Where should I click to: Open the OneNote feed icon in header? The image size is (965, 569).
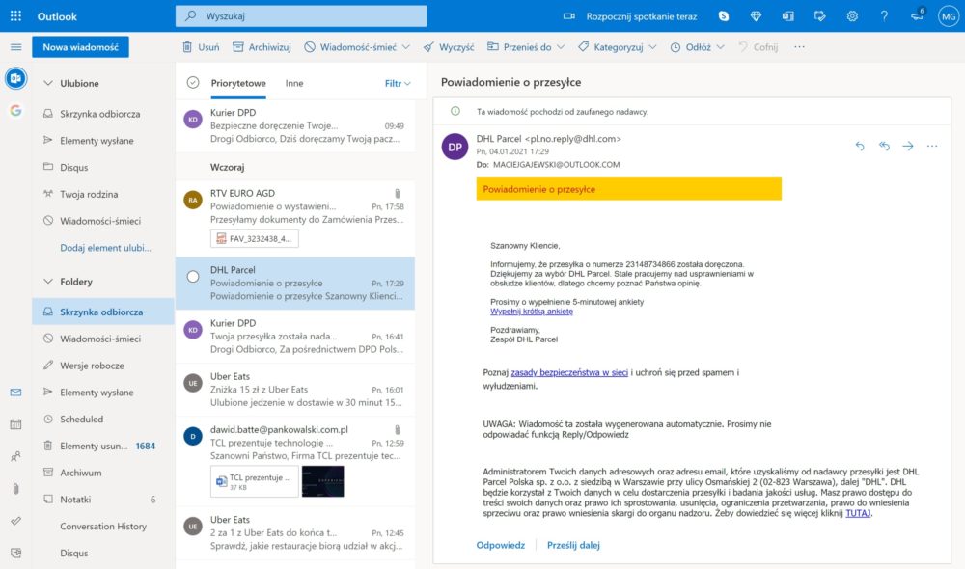coord(787,16)
